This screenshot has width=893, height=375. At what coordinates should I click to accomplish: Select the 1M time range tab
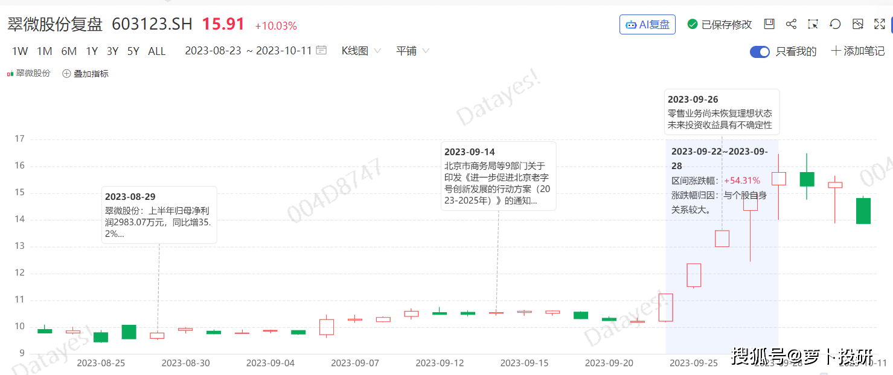pos(44,51)
